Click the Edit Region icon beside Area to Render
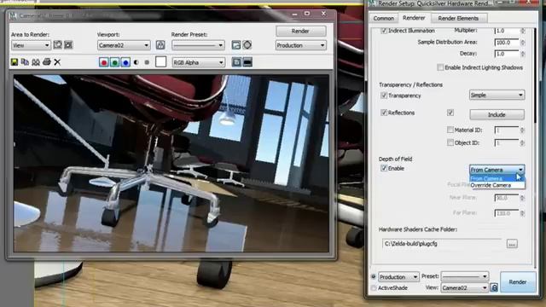The width and height of the screenshot is (546, 307). (x=58, y=45)
